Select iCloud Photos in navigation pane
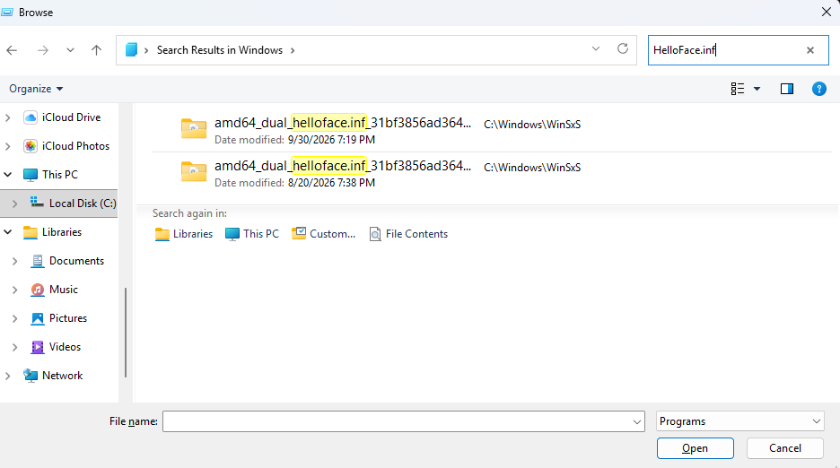Screen dimensions: 840x468 [75, 145]
